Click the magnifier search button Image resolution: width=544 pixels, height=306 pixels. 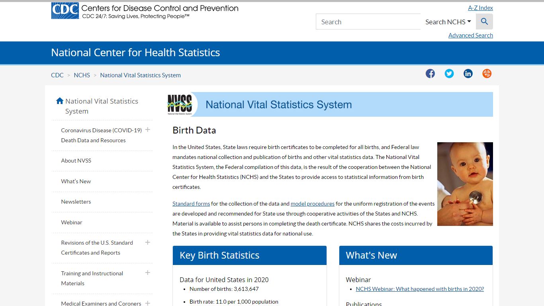(x=484, y=22)
